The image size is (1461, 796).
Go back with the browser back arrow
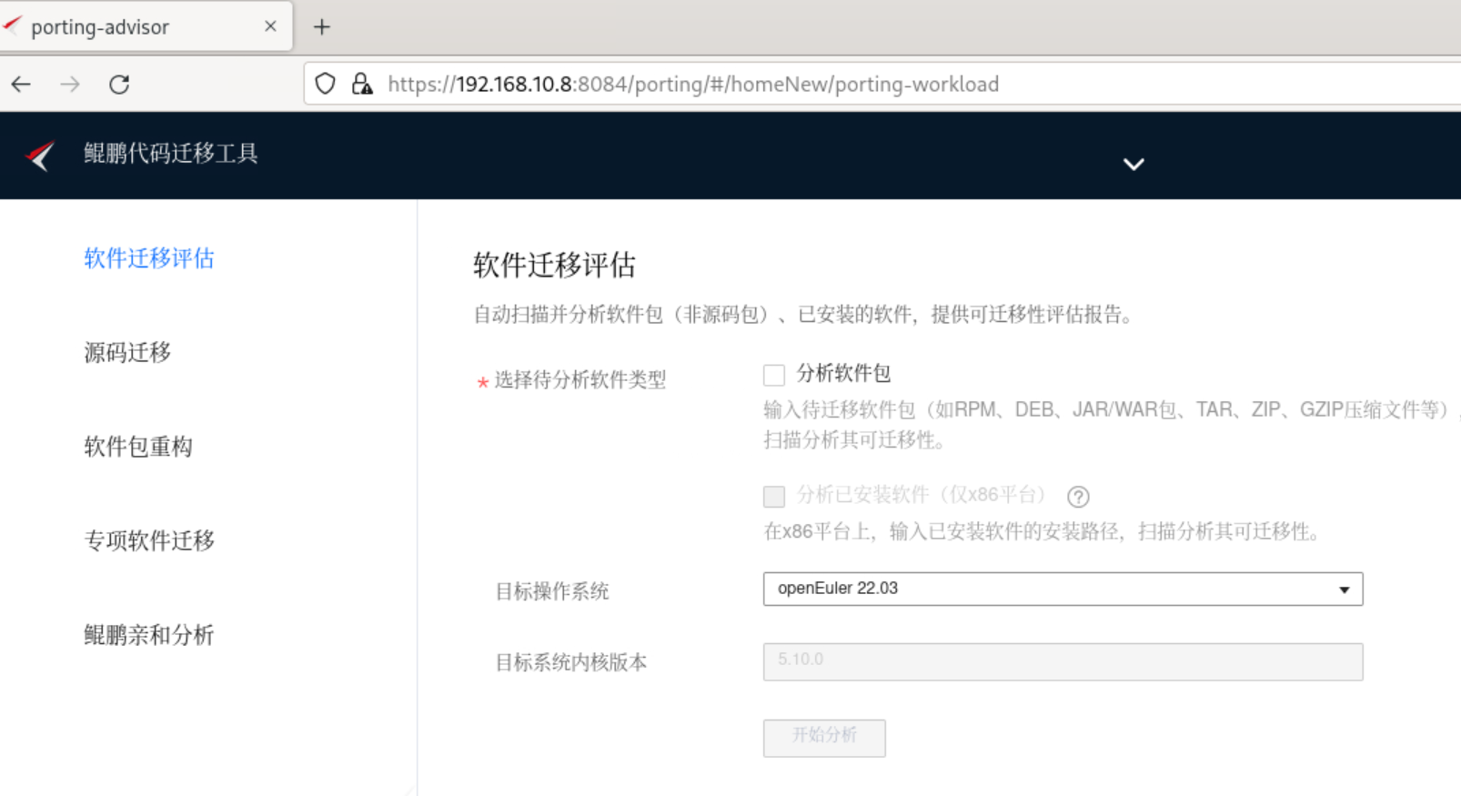21,85
